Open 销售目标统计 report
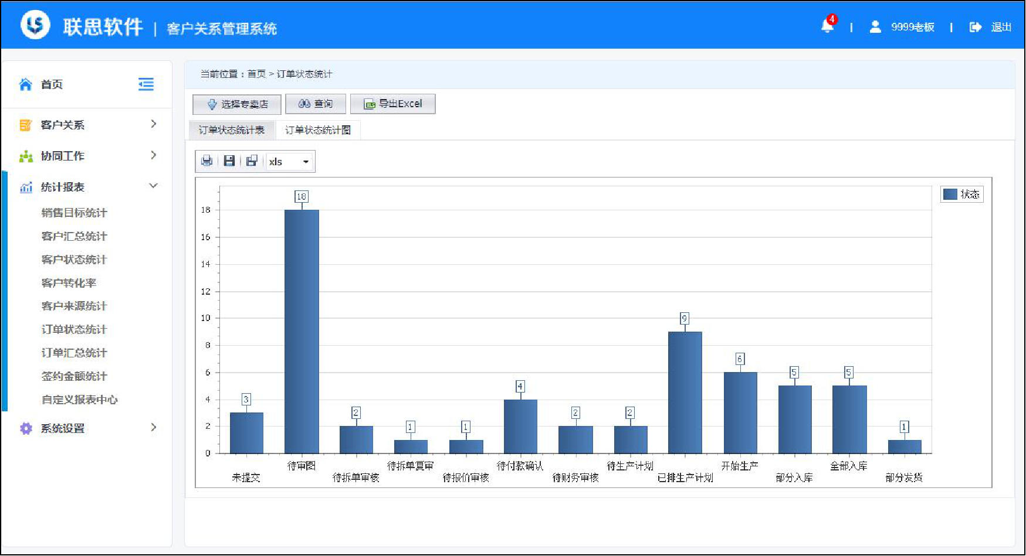This screenshot has height=556, width=1026. pos(74,213)
